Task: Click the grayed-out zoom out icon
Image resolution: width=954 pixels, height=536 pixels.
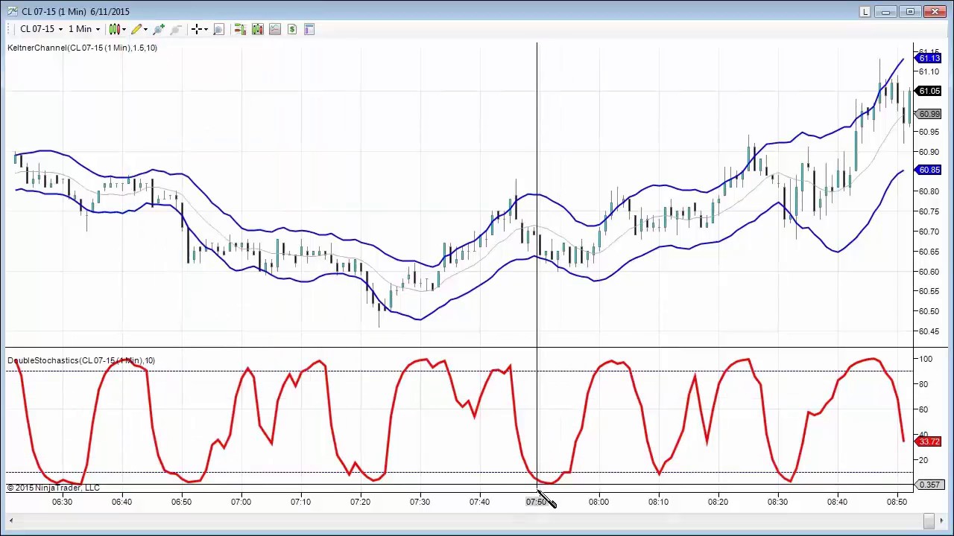Action: [176, 29]
